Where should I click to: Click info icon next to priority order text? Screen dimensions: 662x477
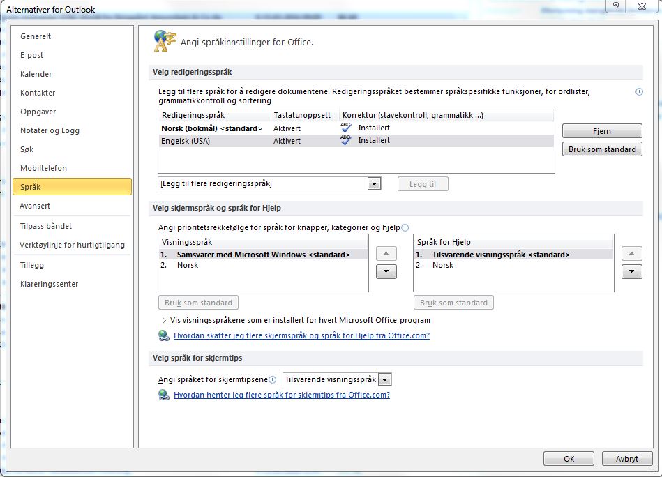[x=405, y=228]
